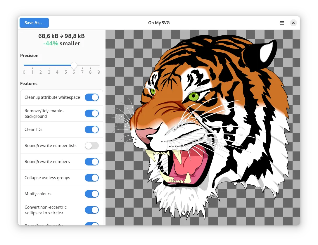
Task: Disable Convert non-eccentric ellipse to circle
Action: [92, 210]
